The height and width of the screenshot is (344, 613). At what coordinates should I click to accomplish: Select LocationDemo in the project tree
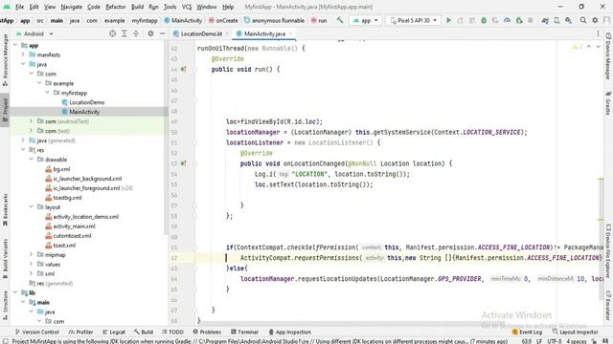(87, 102)
